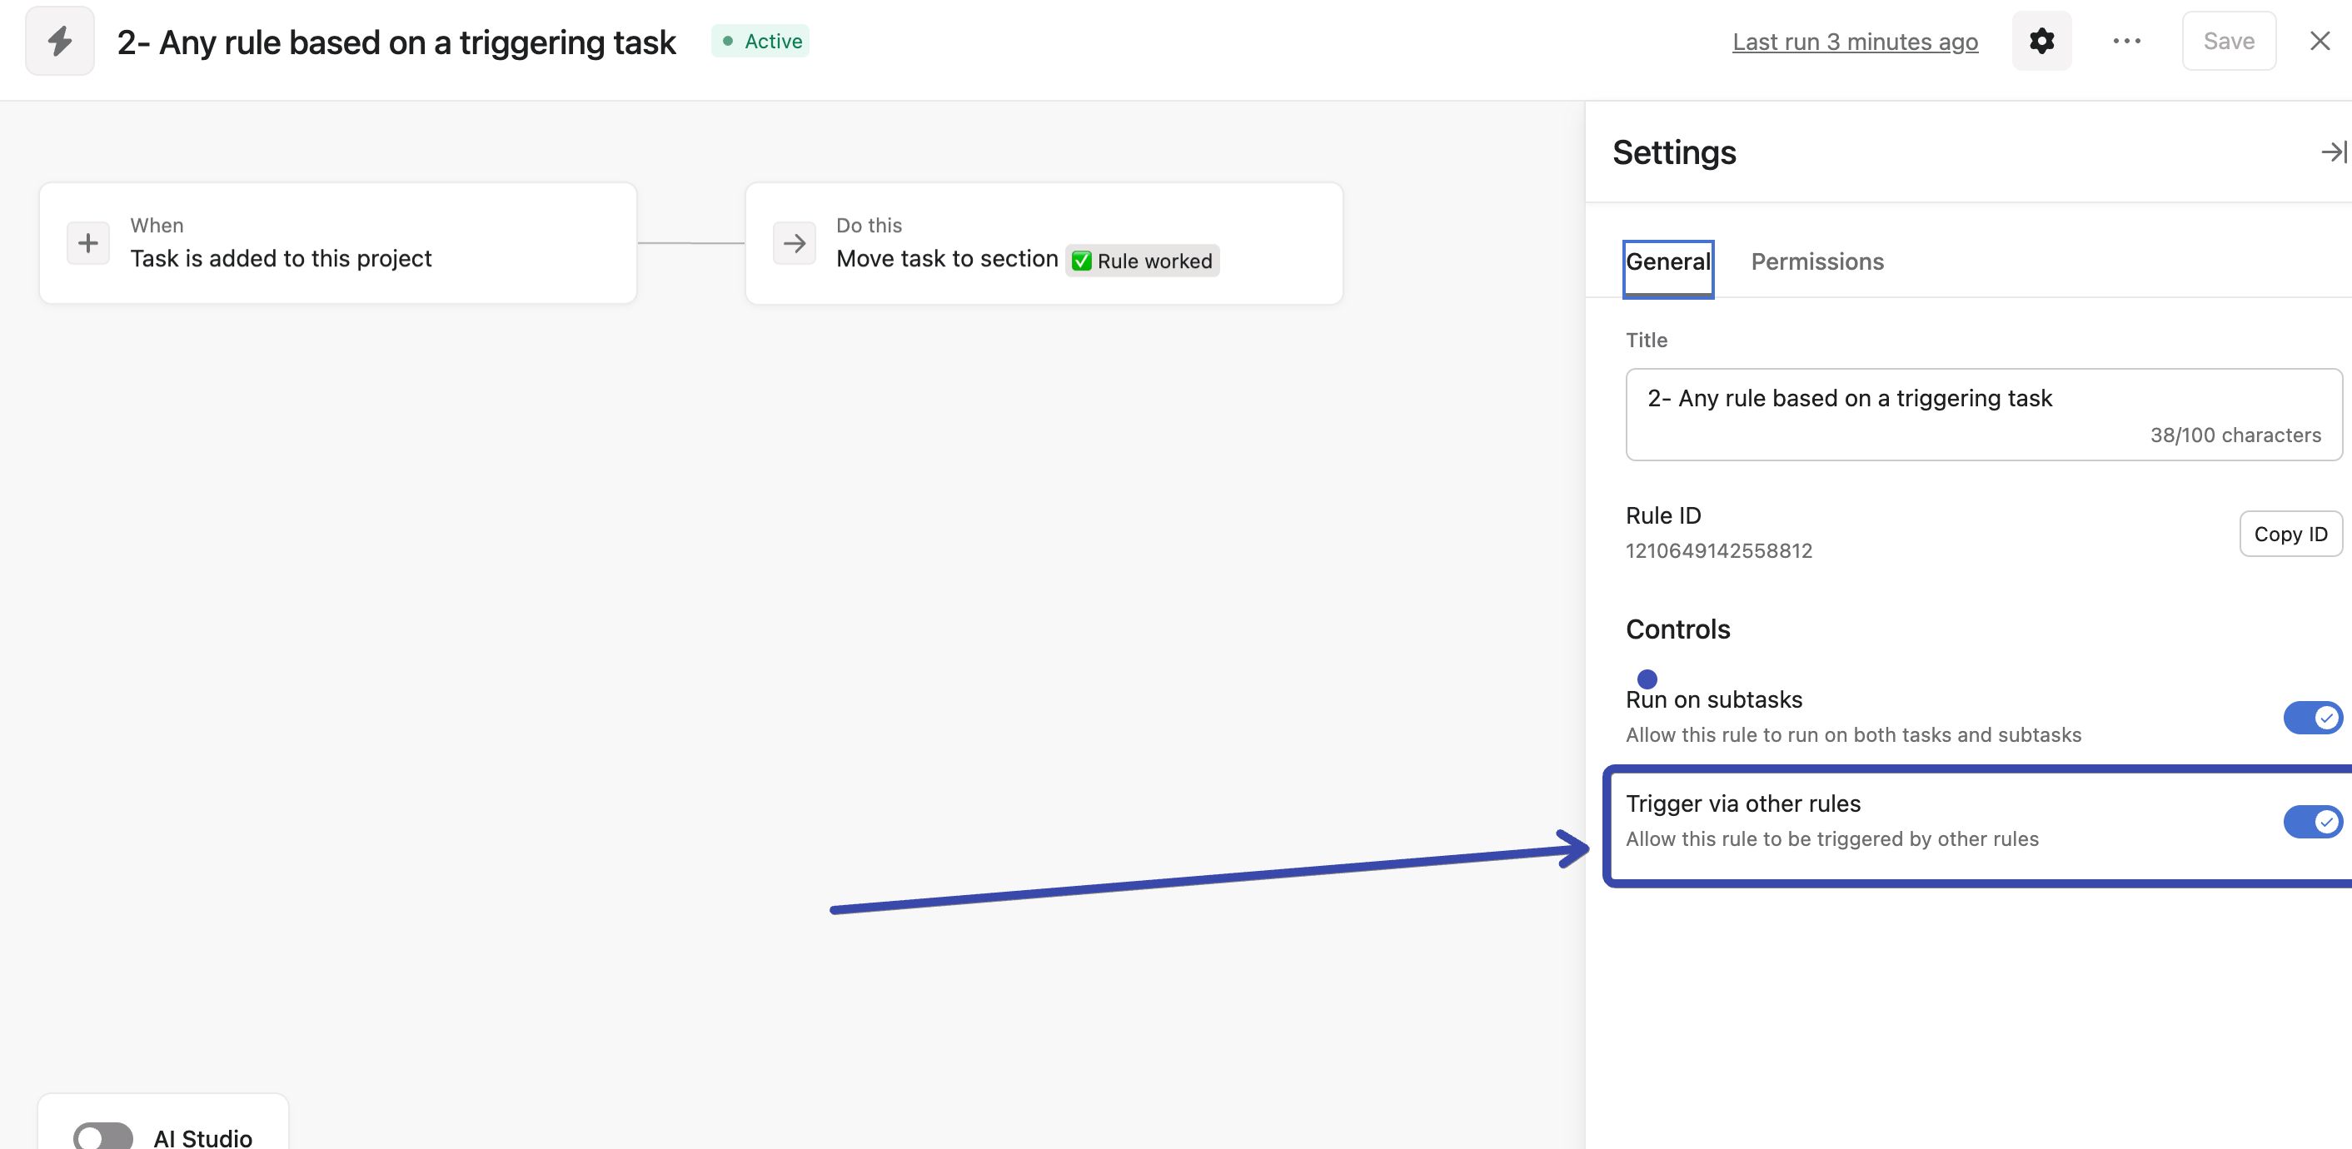
Task: Click 'Allow this rule to be triggered by other rules'
Action: point(1831,839)
